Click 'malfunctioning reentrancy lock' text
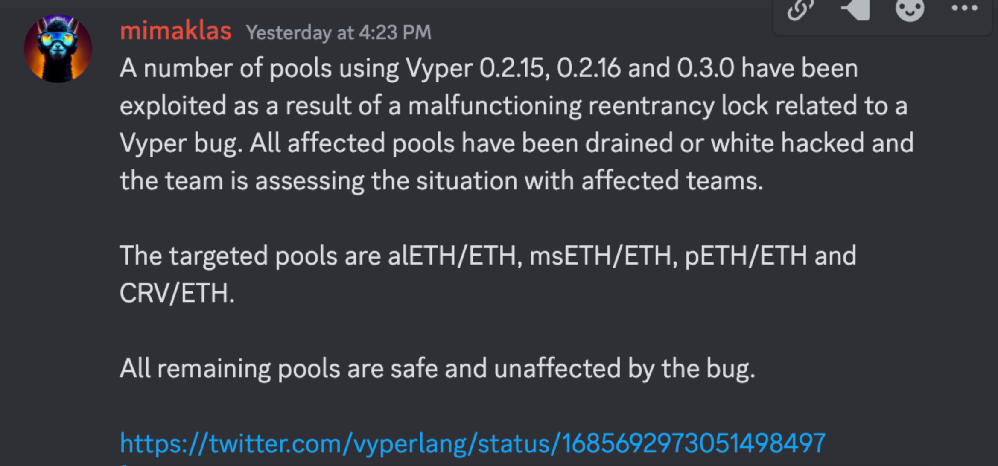 point(560,106)
